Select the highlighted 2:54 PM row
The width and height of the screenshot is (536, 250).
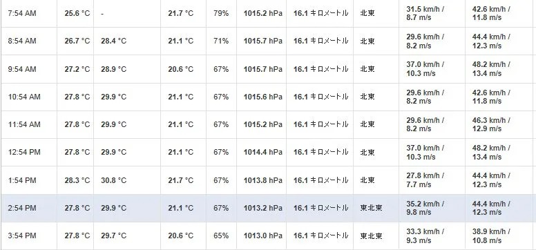point(268,209)
